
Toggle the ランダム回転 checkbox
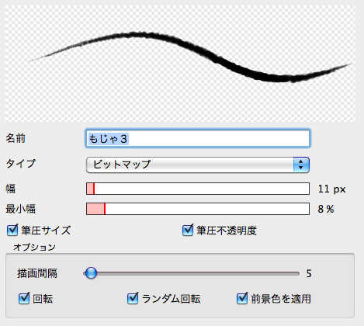point(133,299)
